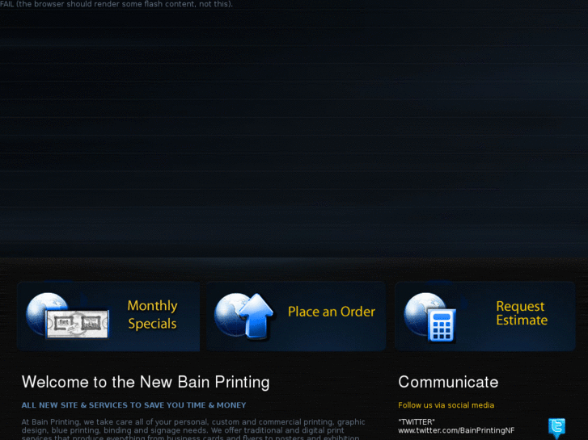This screenshot has width=588, height=440.
Task: Click the Monthly Specials coupon globe icon
Action: [x=67, y=316]
